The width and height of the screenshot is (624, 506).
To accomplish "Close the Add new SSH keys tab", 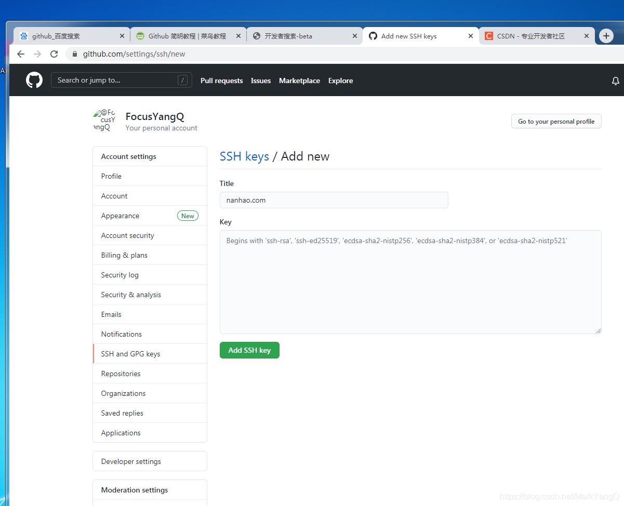I will 471,36.
